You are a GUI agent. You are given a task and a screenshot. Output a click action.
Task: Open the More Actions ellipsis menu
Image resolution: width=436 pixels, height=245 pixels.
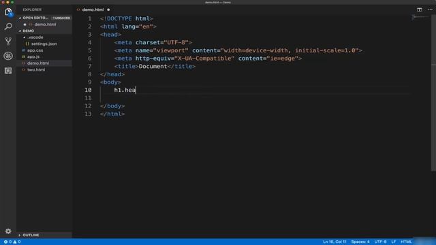point(430,10)
